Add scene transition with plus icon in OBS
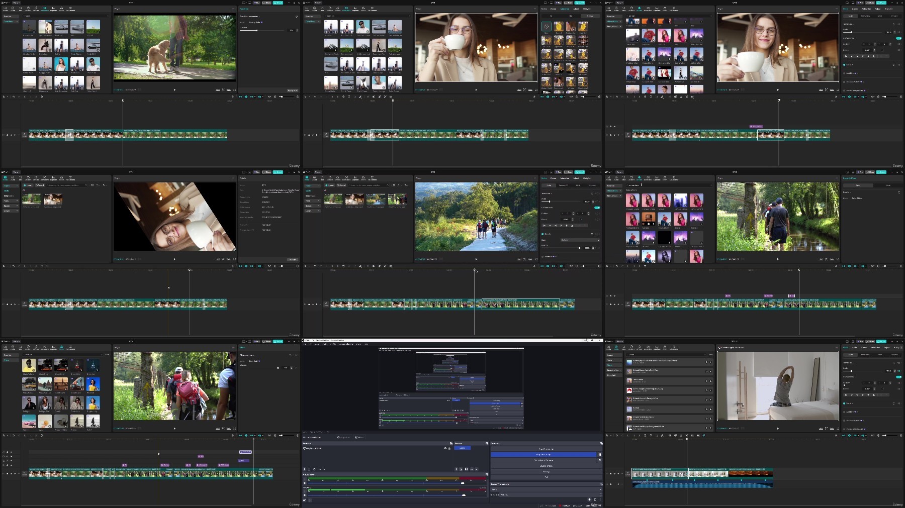Image resolution: width=905 pixels, height=508 pixels. click(589, 499)
